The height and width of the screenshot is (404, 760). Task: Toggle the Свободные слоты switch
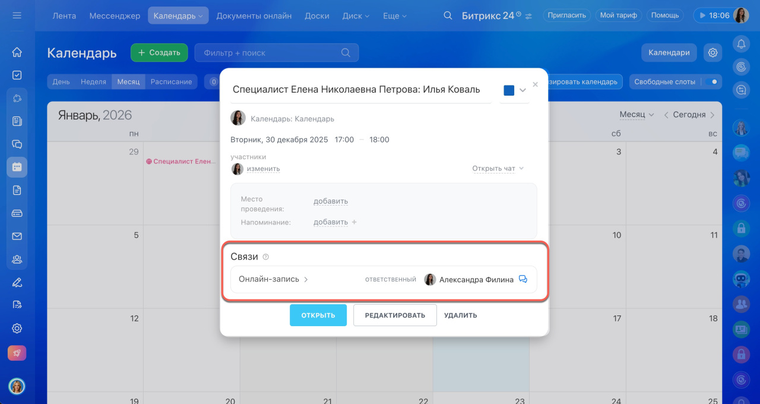[711, 82]
